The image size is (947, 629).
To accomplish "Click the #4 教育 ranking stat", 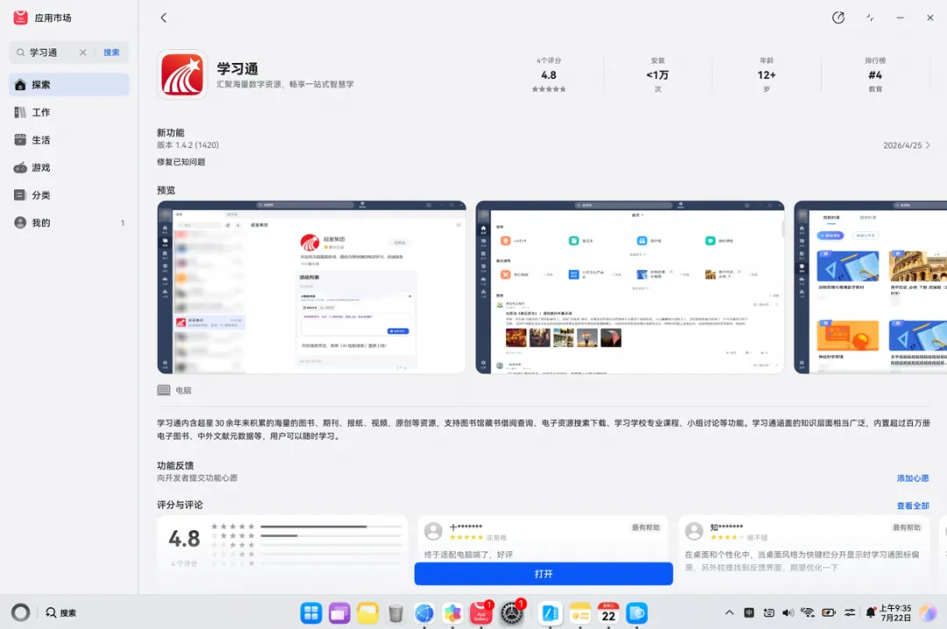I will coord(875,74).
